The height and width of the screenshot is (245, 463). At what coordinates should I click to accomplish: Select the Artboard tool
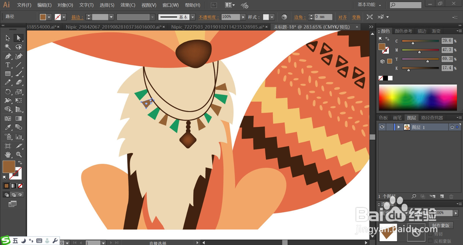(8, 146)
